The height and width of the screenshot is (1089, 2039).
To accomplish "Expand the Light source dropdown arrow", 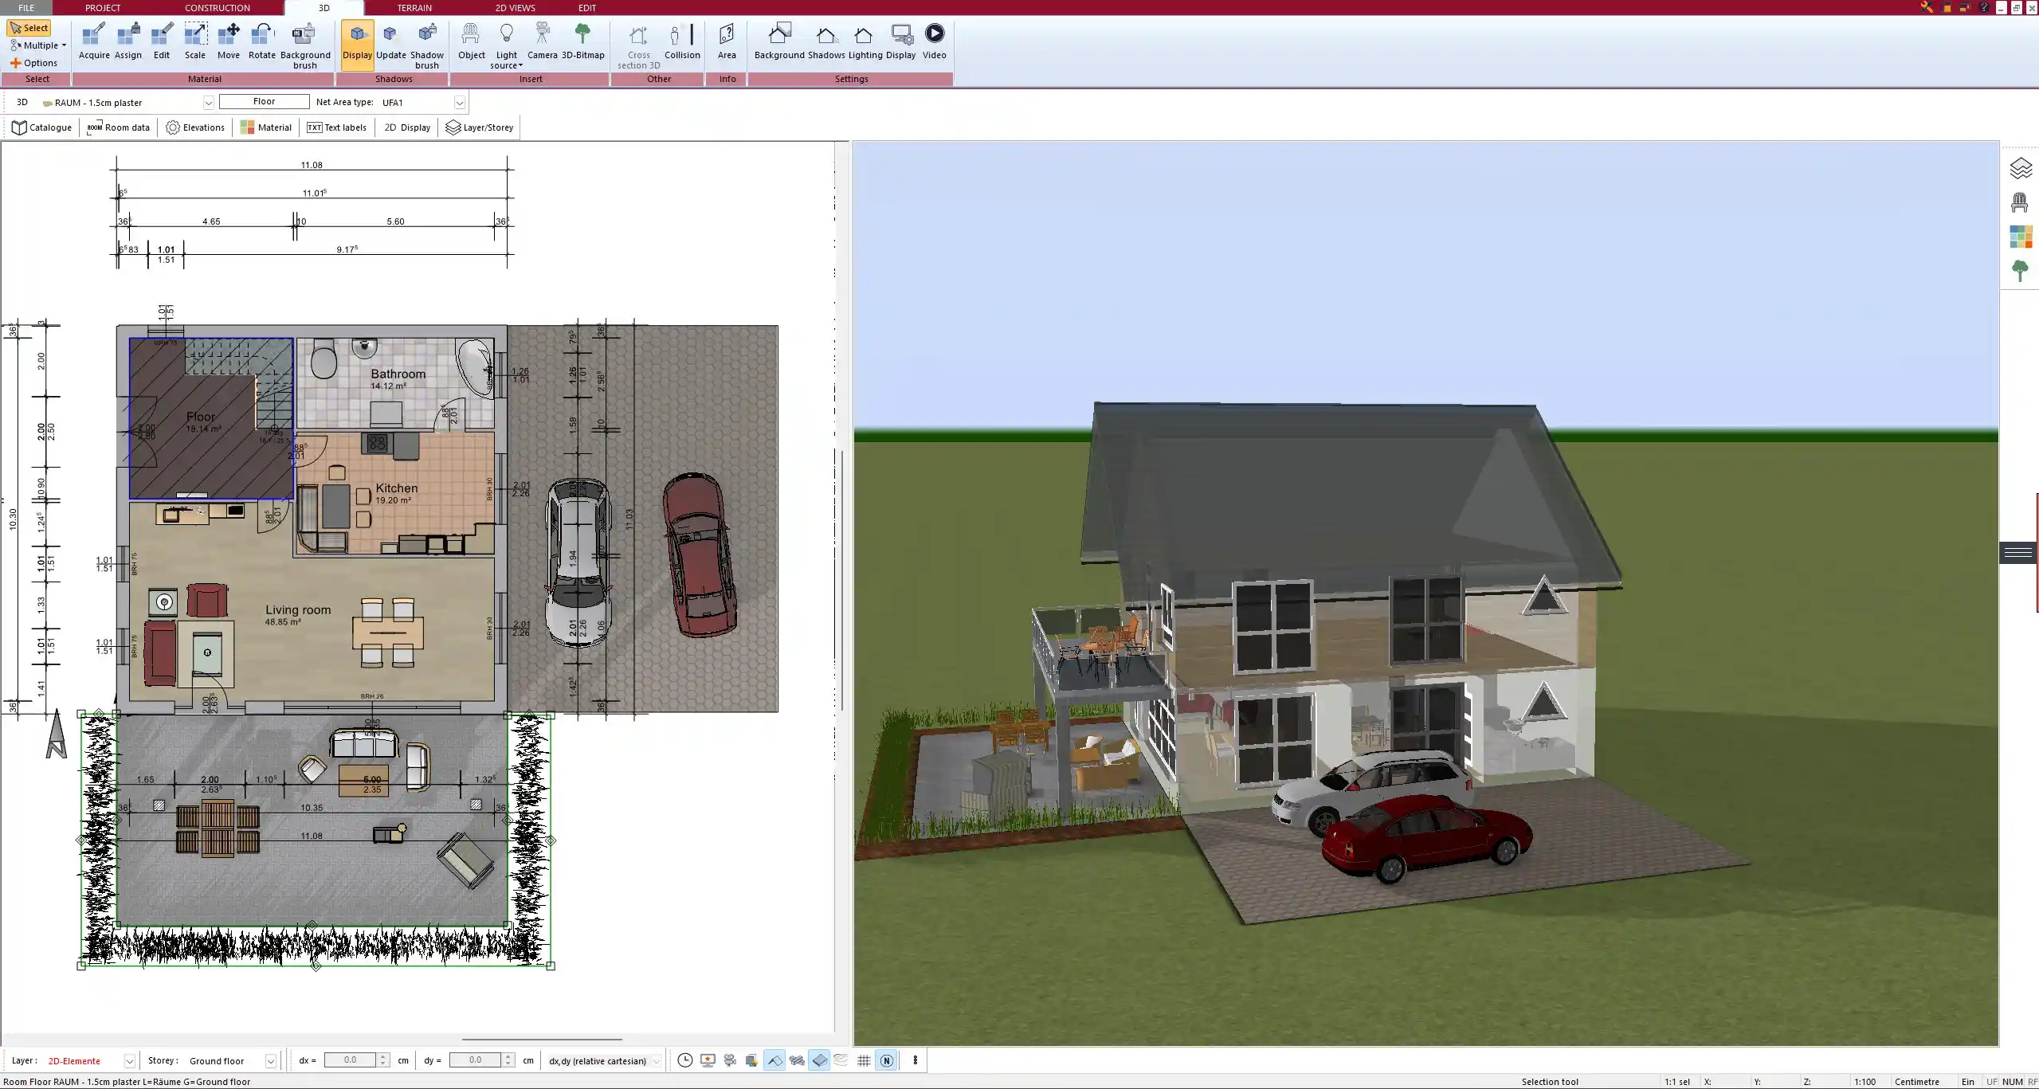I will [520, 66].
